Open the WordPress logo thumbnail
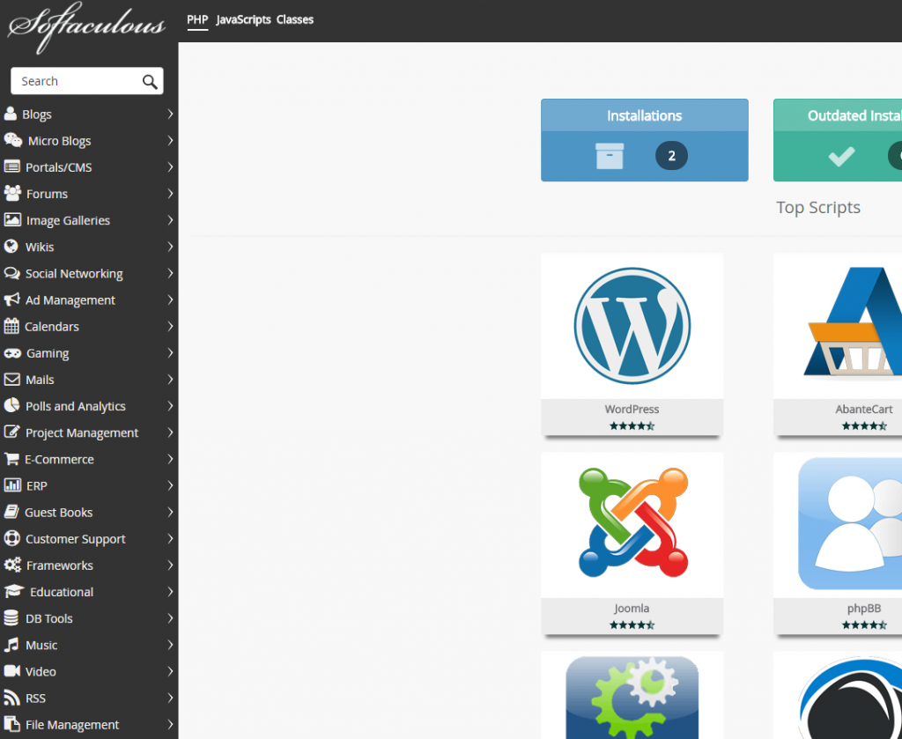The height and width of the screenshot is (739, 902). coord(632,326)
